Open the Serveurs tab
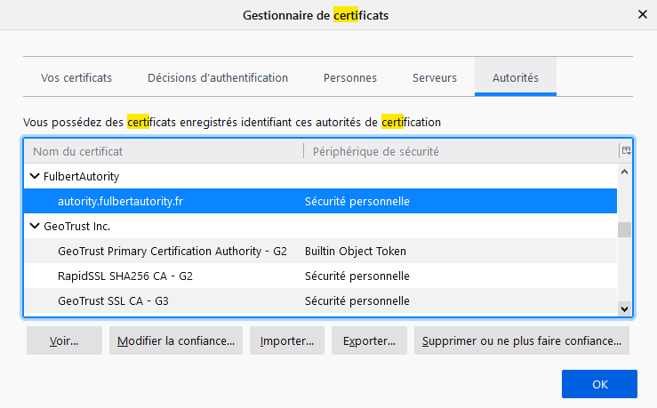 [435, 78]
